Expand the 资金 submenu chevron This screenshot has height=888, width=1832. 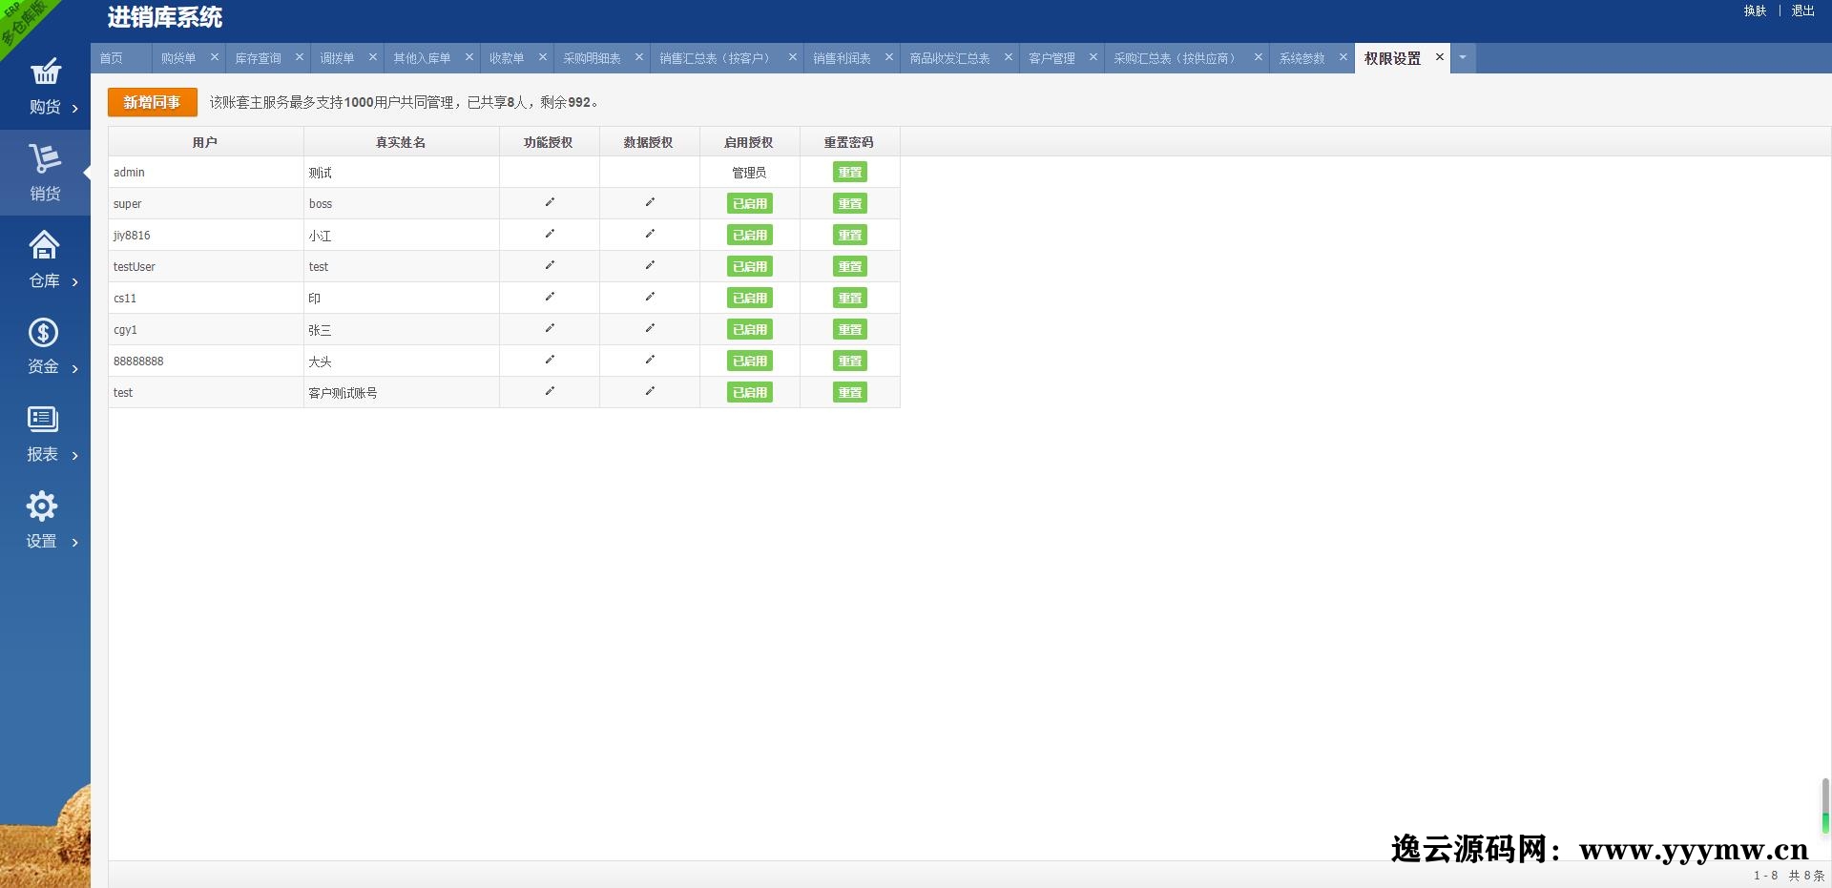pyautogui.click(x=75, y=369)
